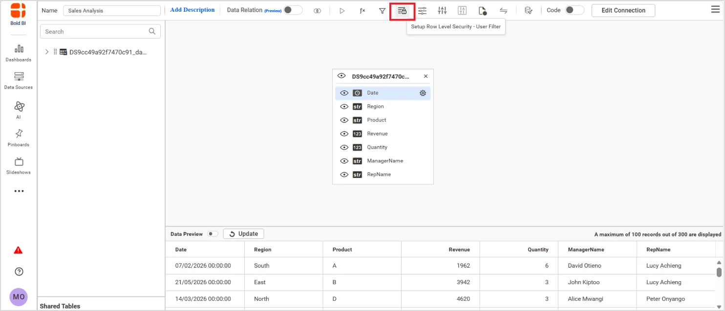Open AI section in the sidebar
This screenshot has width=725, height=311.
point(19,110)
